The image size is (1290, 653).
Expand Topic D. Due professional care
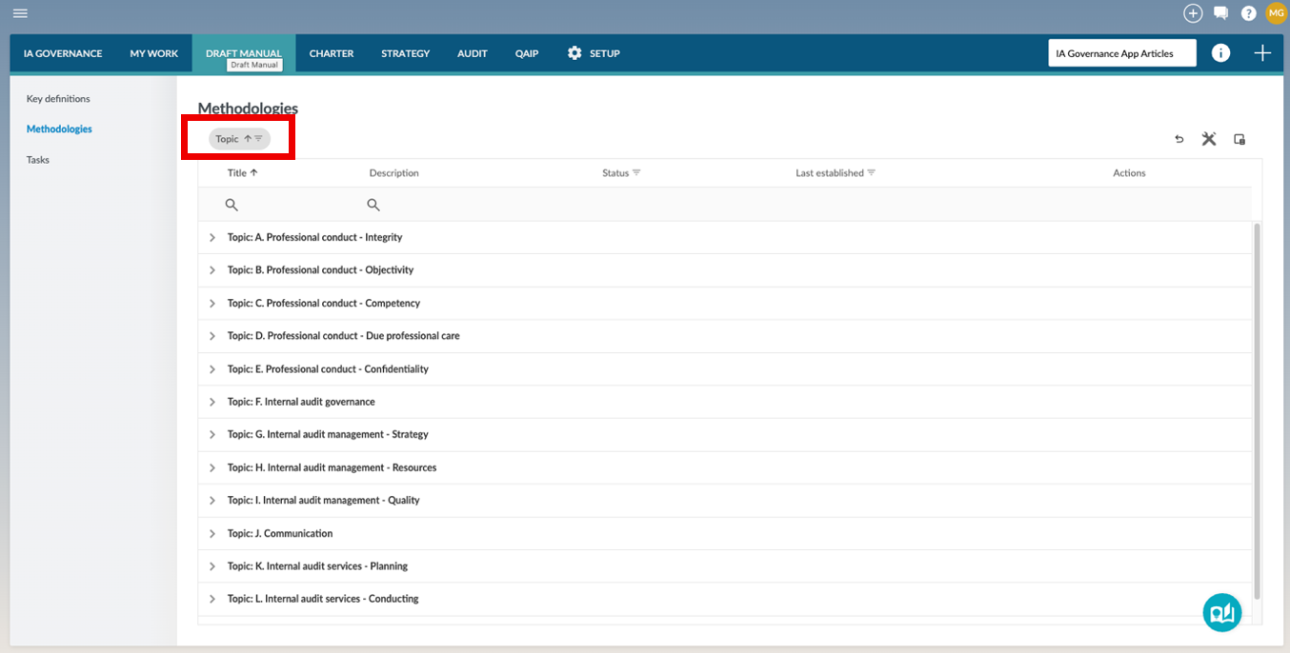point(212,336)
